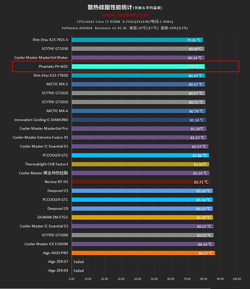
Task: Click the 79.26 ℃ value
Action: [x=194, y=40]
